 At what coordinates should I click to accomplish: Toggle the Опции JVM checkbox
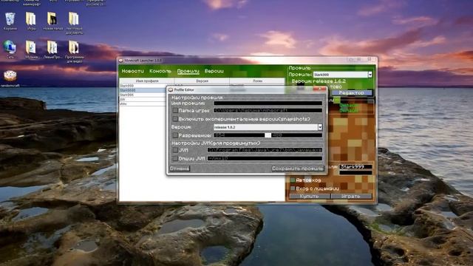coord(175,158)
